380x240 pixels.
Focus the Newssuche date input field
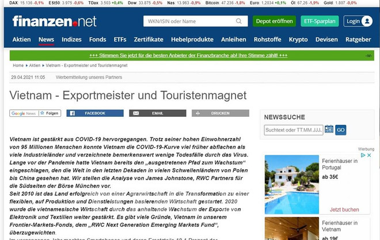(293, 130)
